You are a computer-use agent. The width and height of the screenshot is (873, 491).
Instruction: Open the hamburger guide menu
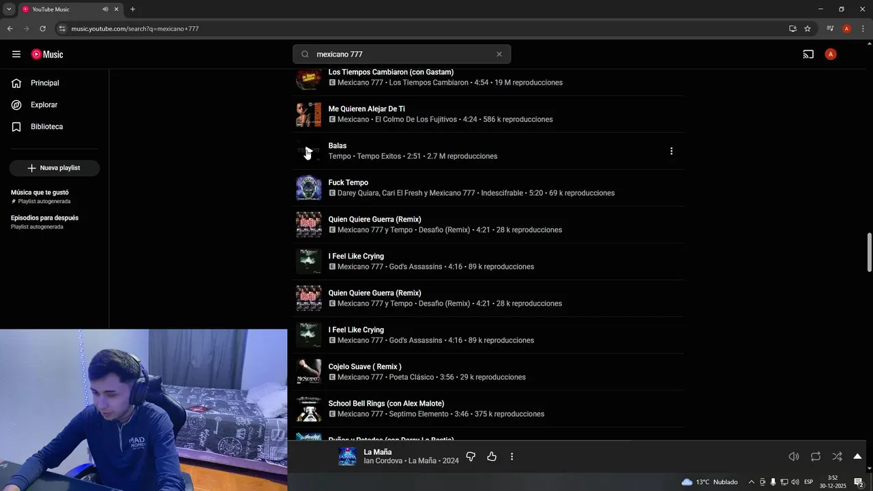coord(16,55)
